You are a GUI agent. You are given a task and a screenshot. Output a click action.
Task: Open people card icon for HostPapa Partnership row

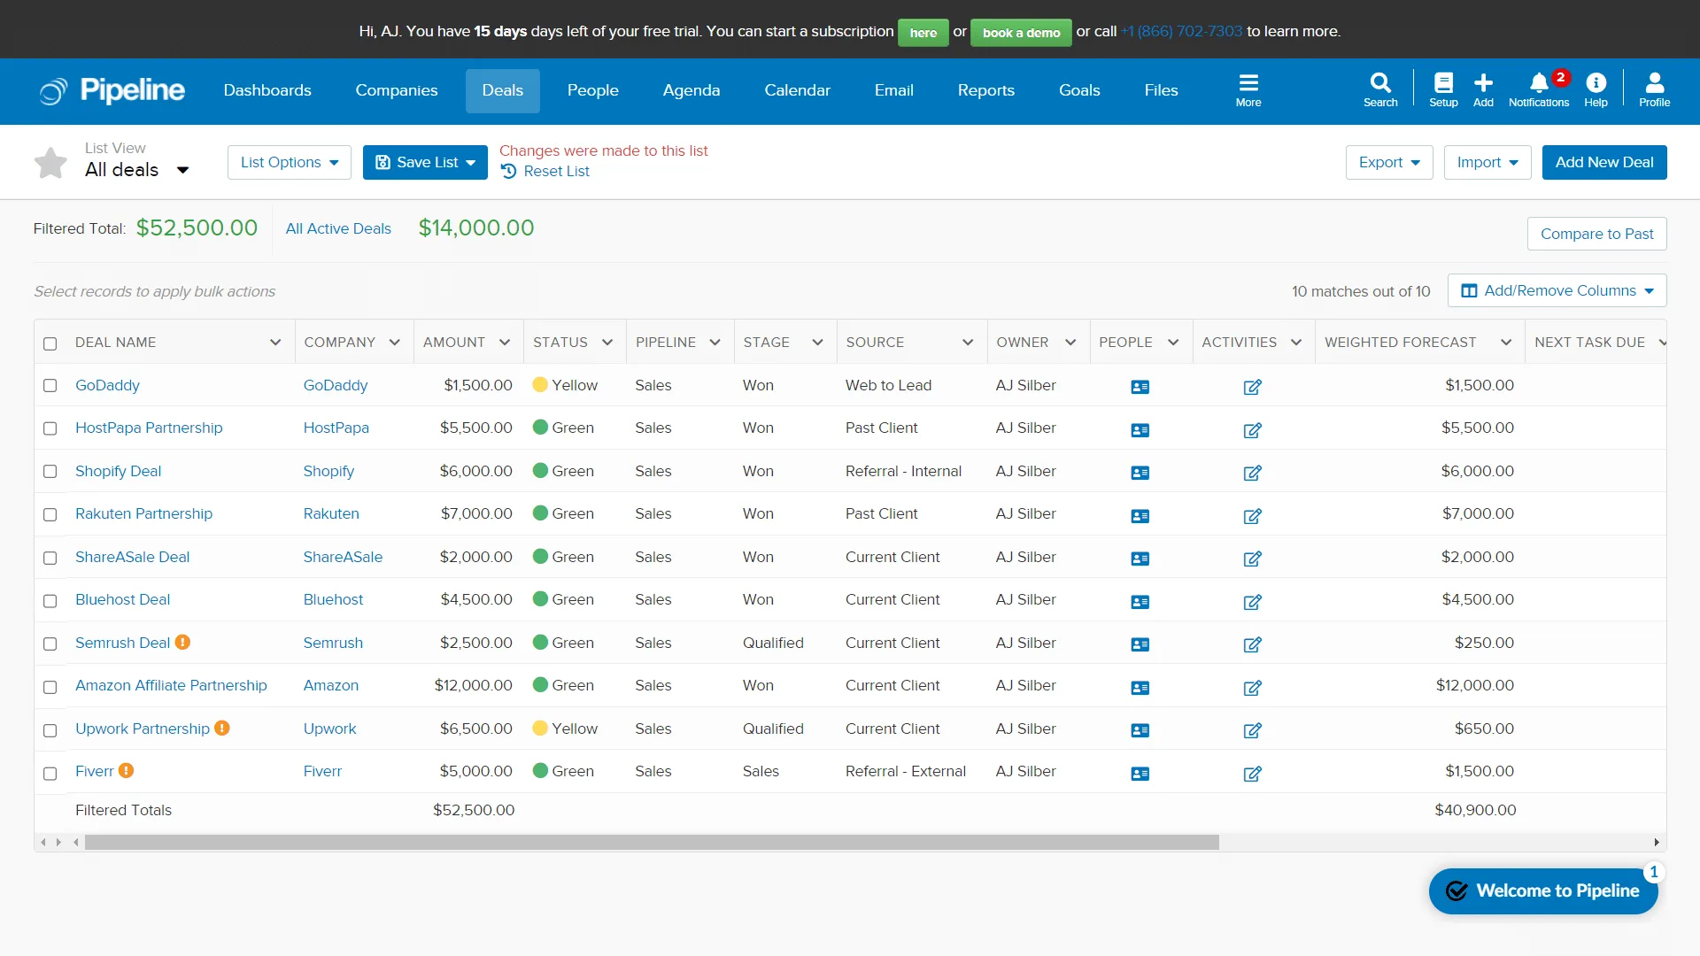pos(1140,430)
